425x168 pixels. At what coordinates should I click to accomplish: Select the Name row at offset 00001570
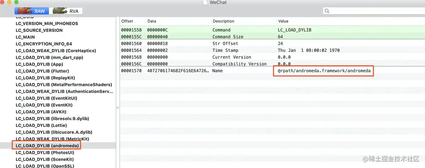(x=272, y=71)
